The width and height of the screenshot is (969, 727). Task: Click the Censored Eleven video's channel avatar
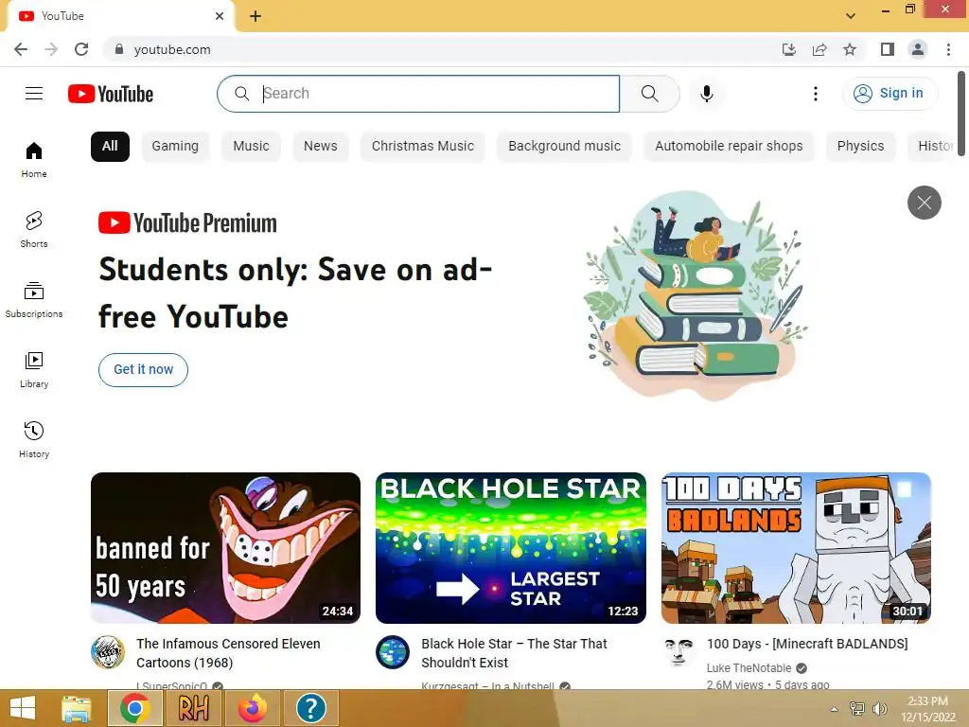click(108, 652)
